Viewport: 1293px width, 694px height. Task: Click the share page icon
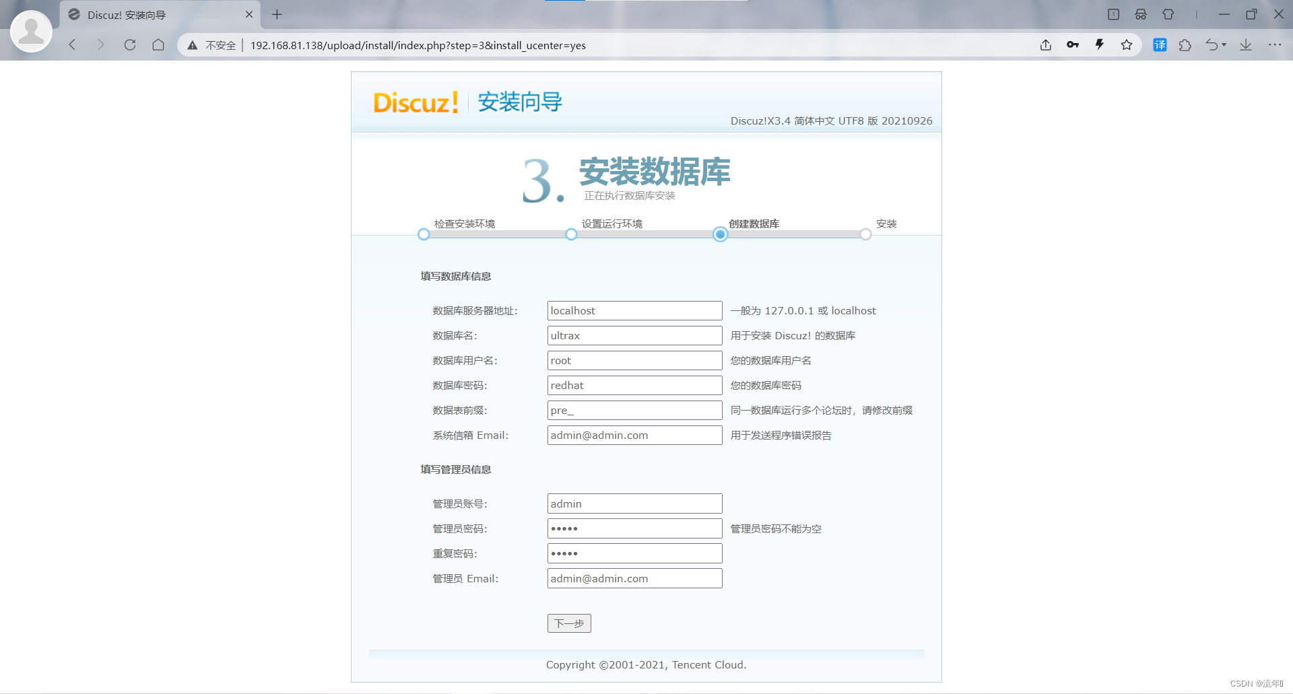click(x=1045, y=45)
